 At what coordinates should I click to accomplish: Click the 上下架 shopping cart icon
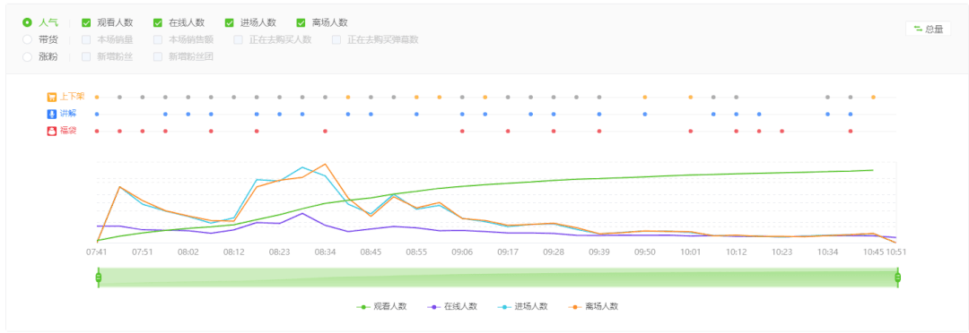coord(52,97)
